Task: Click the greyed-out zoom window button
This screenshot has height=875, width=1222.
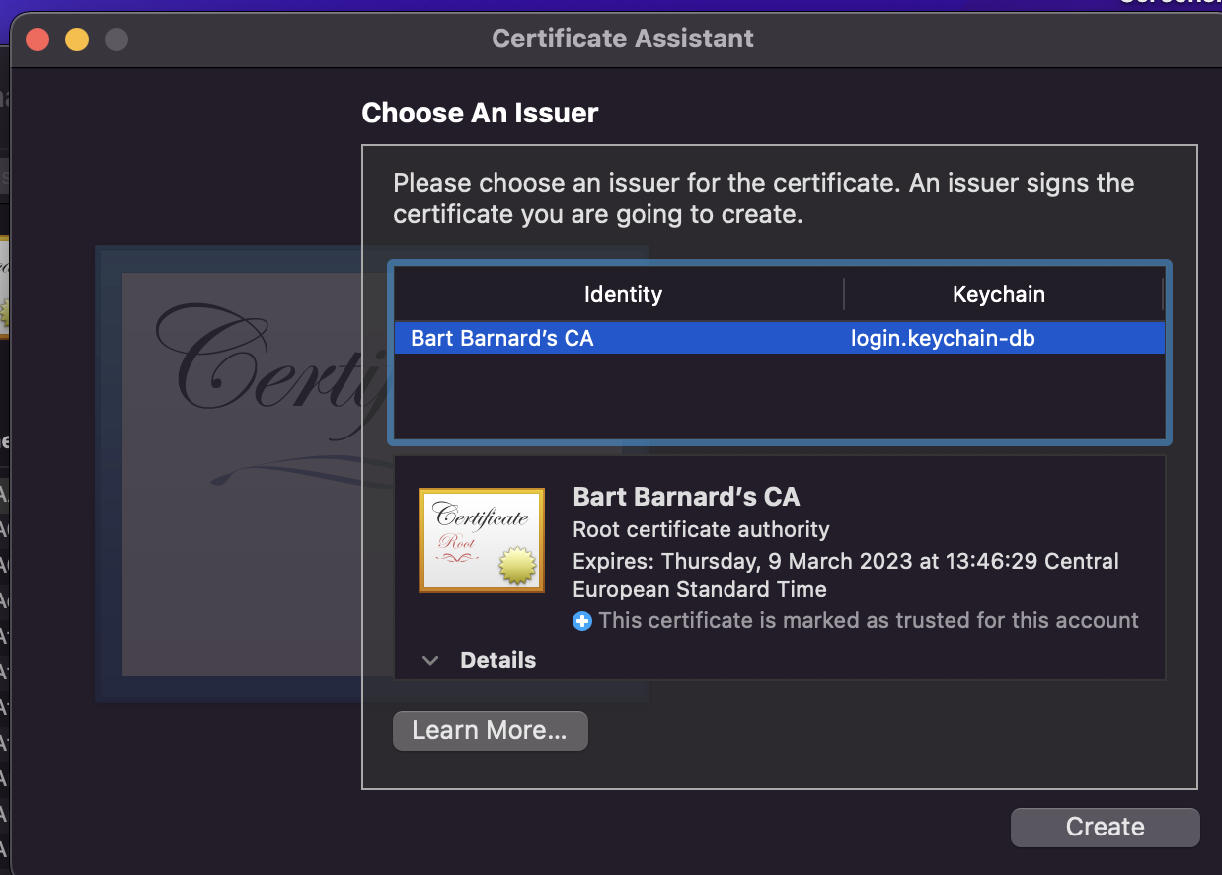Action: click(116, 40)
